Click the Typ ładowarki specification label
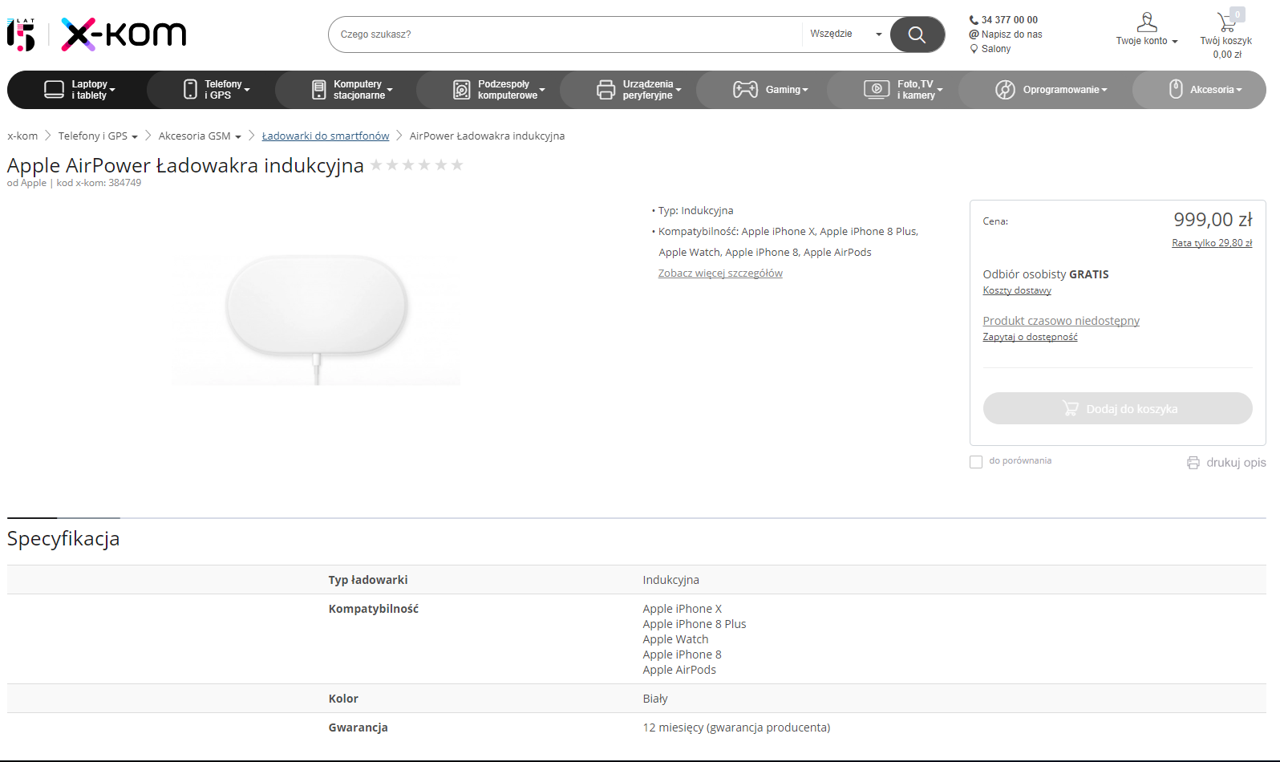 [x=368, y=580]
